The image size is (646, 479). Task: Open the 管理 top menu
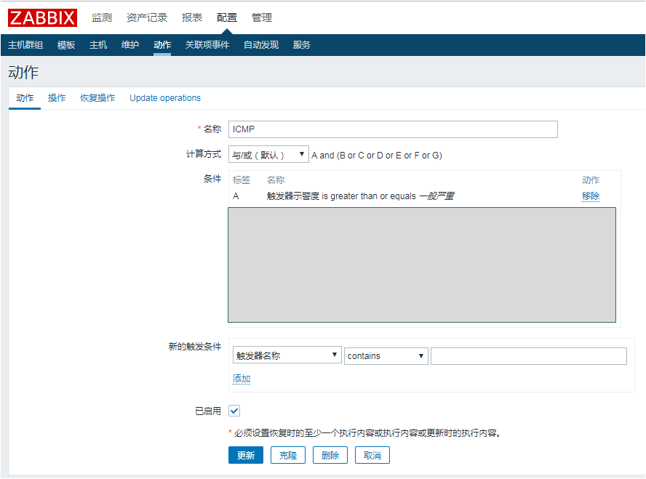pyautogui.click(x=262, y=17)
